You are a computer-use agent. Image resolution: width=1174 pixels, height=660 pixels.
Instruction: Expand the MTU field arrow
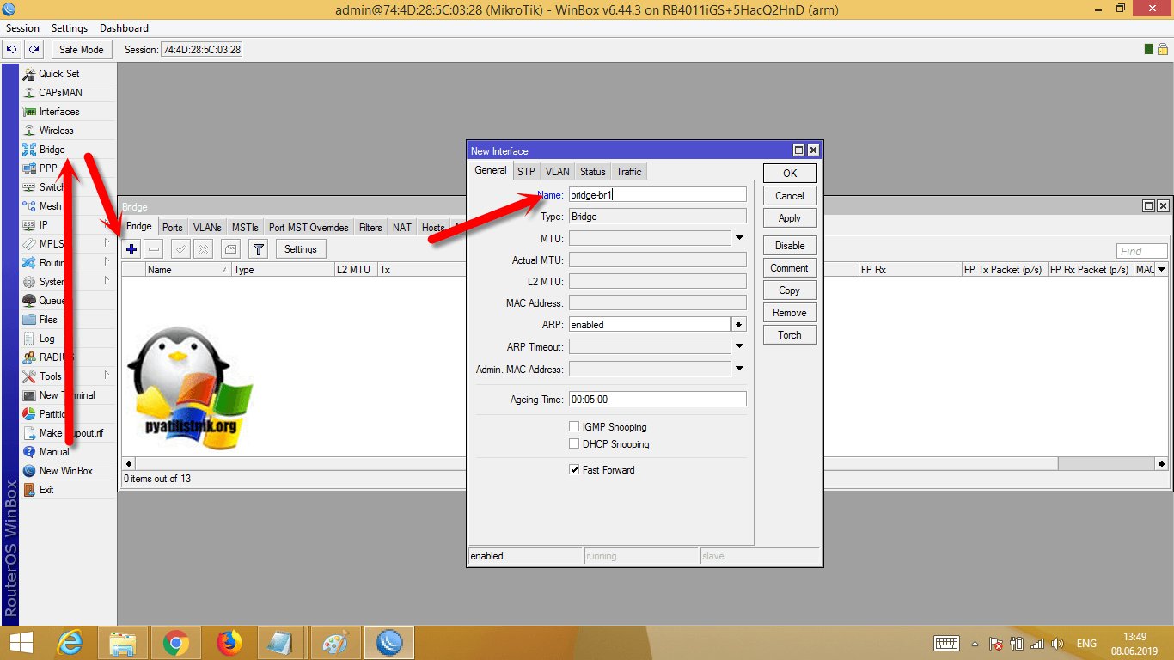click(x=739, y=238)
